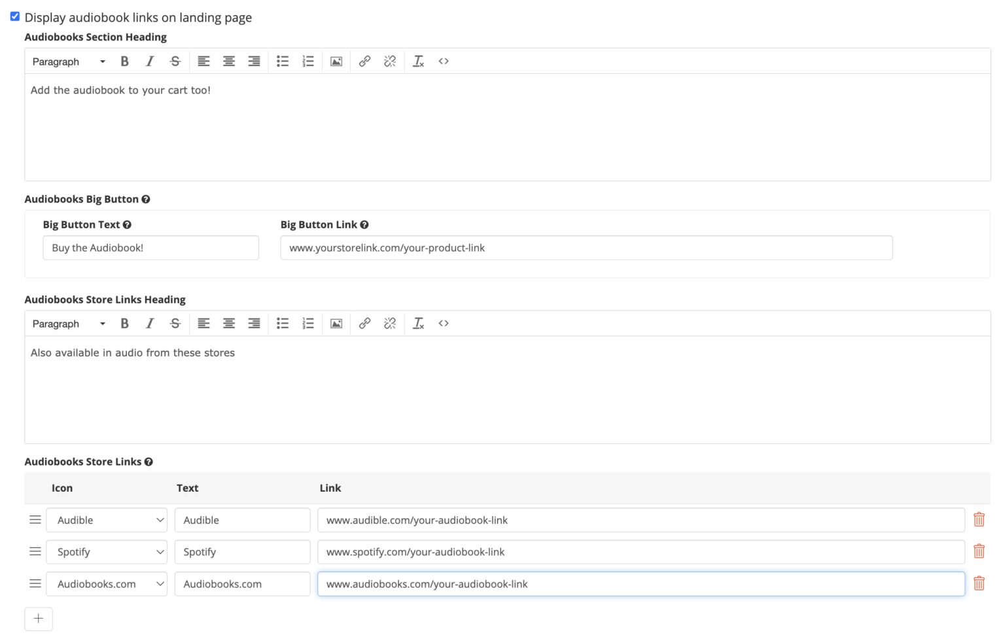Insert image in the Section Heading editor
Image resolution: width=1005 pixels, height=635 pixels.
336,61
